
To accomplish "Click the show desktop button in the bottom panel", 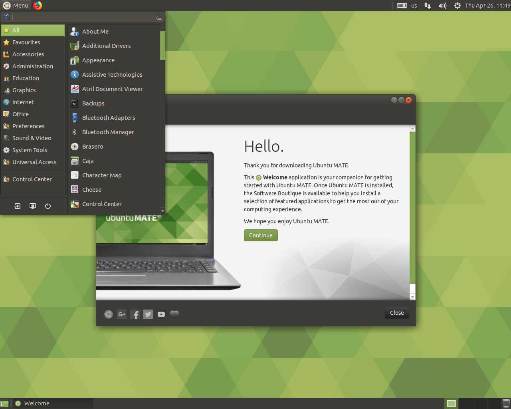I will coord(4,403).
